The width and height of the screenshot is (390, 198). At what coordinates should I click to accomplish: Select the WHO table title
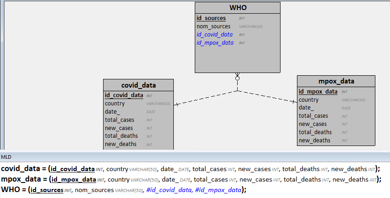[238, 8]
